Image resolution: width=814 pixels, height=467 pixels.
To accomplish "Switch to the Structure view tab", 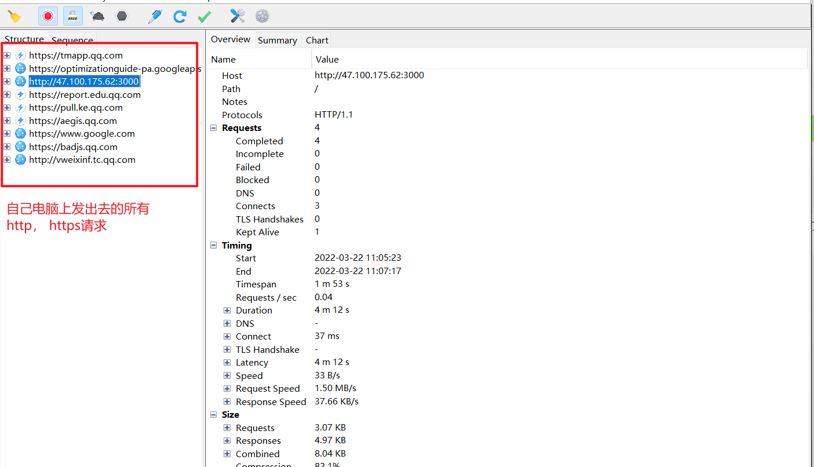I will pos(24,39).
